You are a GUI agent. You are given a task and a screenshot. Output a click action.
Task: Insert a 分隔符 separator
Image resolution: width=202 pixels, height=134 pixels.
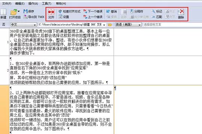137,11
